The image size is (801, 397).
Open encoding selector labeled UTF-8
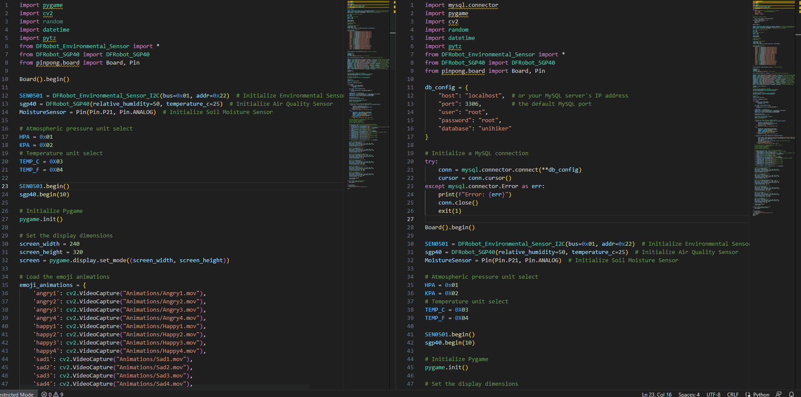coord(713,394)
